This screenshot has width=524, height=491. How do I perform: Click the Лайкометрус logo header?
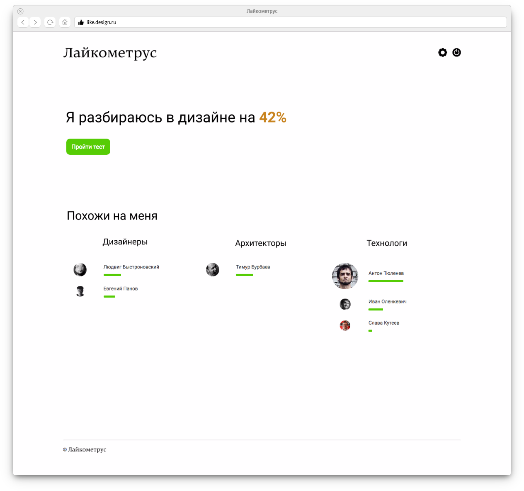(110, 53)
